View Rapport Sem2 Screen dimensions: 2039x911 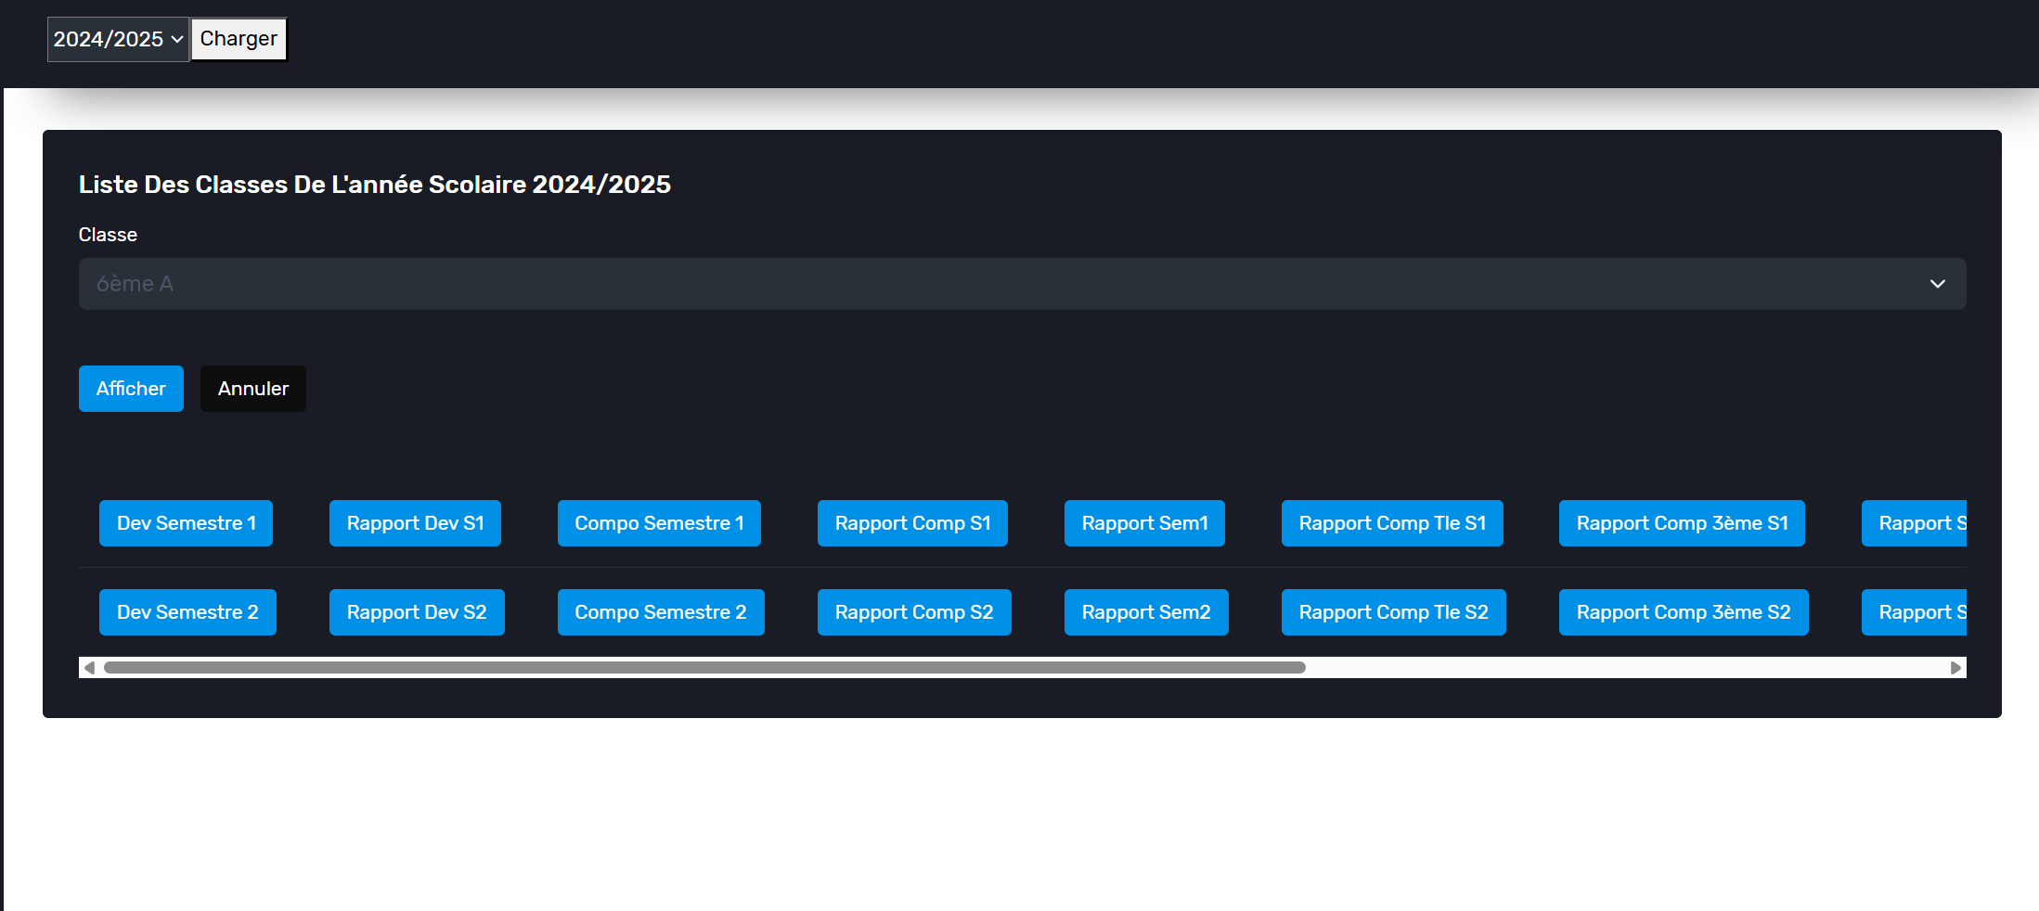point(1146,612)
